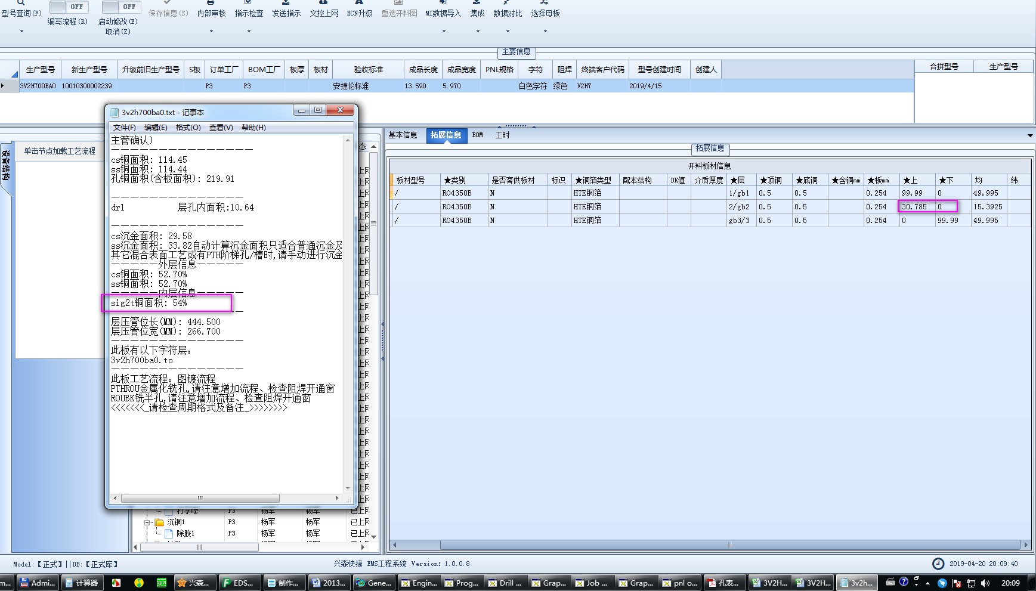
Task: Click the MI数据导入 toolbar button
Action: [443, 8]
